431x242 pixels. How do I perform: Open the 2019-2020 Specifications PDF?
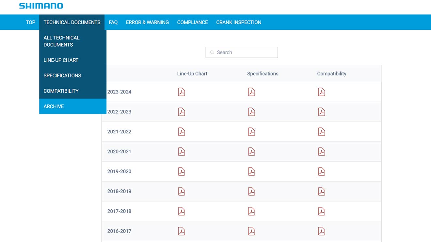[x=251, y=172]
